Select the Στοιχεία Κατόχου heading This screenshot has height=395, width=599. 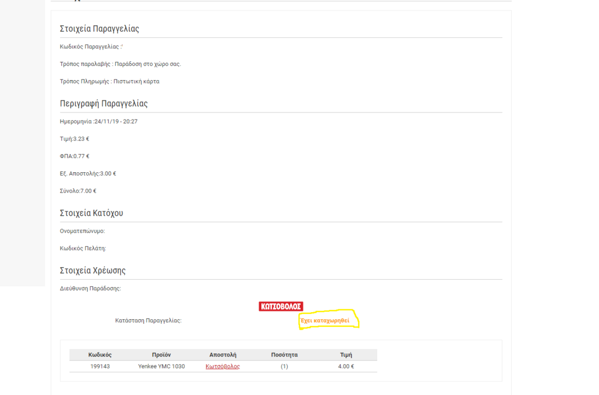click(x=91, y=213)
